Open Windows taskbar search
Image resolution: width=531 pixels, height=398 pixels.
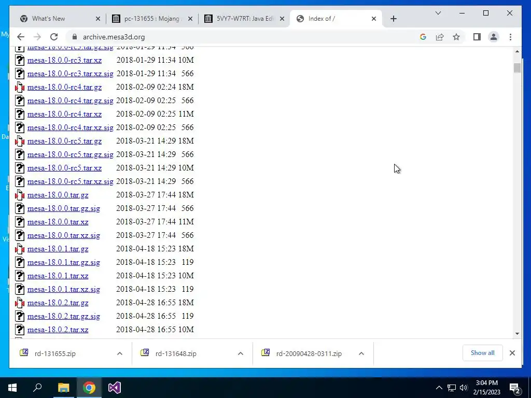point(37,388)
